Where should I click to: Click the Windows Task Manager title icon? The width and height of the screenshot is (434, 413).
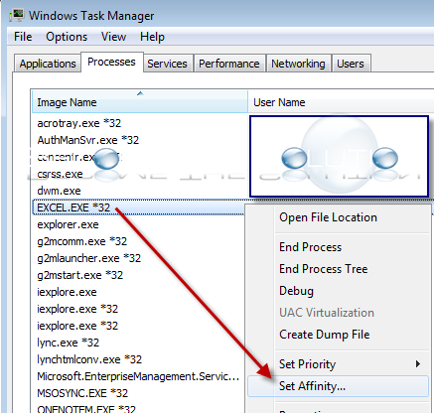coord(17,16)
